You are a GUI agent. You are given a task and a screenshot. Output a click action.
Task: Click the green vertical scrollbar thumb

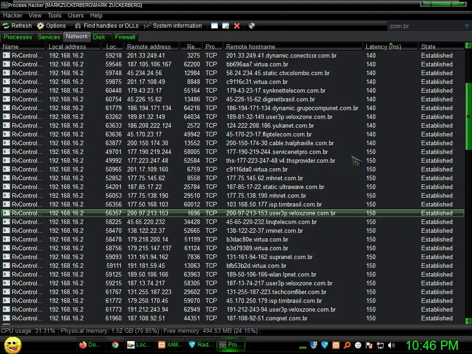tap(468, 116)
